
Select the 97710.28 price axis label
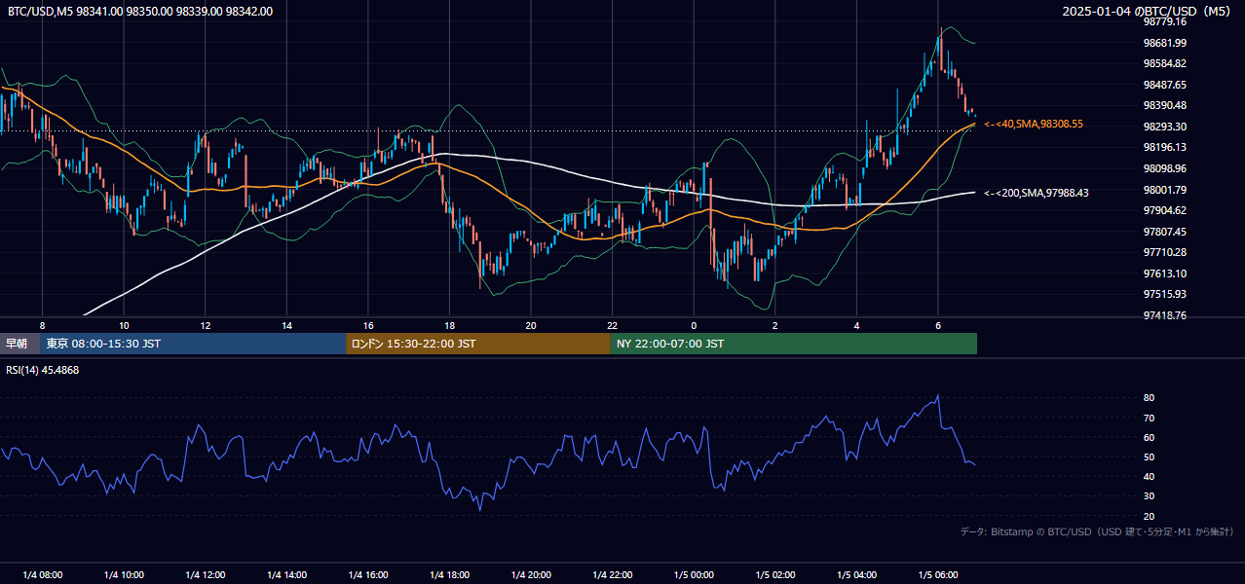tap(1165, 252)
